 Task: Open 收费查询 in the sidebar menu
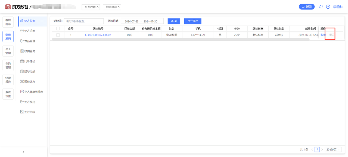tap(28, 51)
